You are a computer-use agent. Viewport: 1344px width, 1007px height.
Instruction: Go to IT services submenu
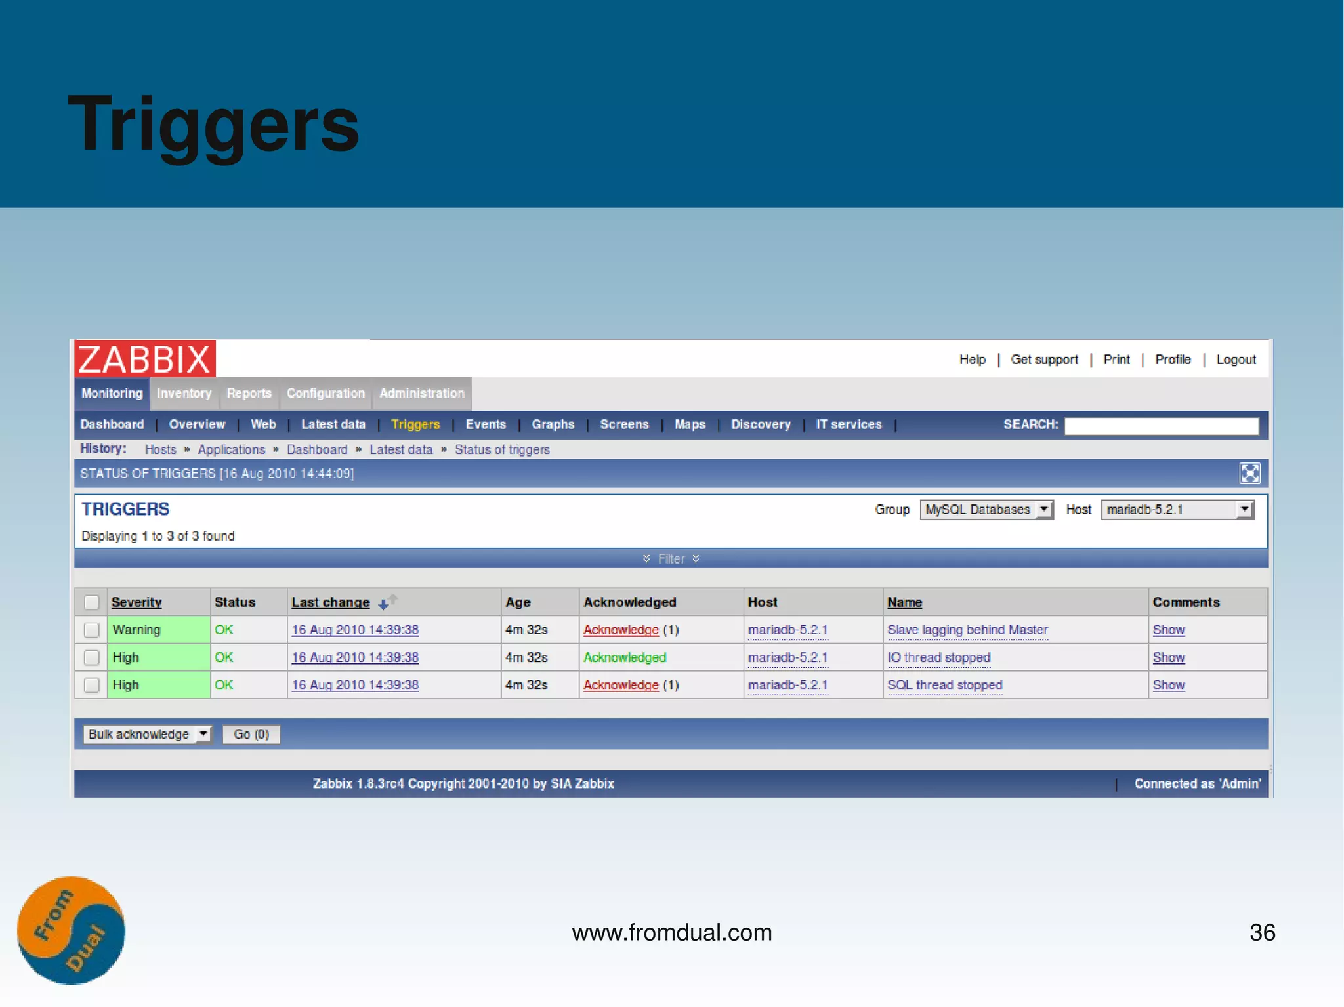click(x=849, y=424)
